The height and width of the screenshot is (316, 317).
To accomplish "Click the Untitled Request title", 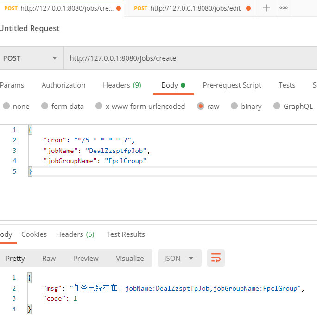I will [x=30, y=28].
